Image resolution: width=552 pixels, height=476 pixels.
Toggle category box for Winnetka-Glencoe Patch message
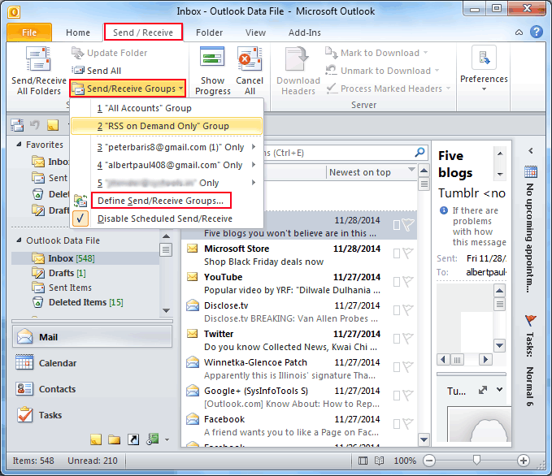(x=397, y=367)
